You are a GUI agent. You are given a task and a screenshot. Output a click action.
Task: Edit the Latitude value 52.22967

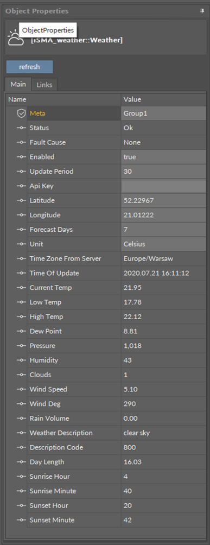pos(163,200)
